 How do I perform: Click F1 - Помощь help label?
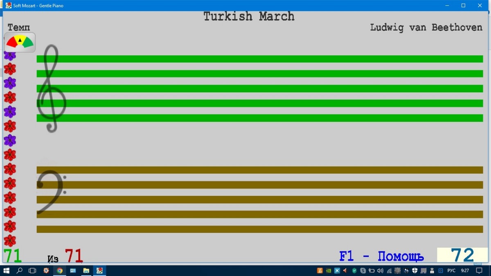[x=381, y=256]
